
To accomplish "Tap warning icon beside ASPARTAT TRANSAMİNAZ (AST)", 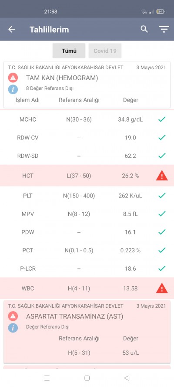I will coord(13,316).
